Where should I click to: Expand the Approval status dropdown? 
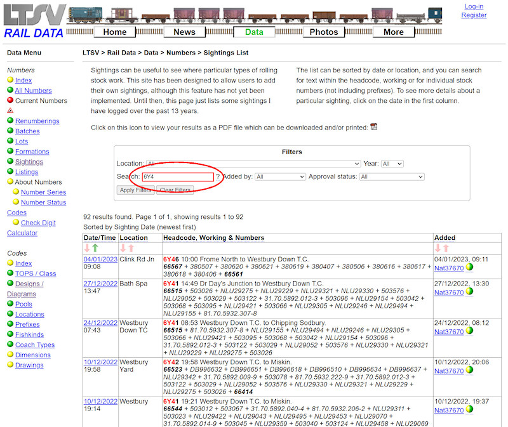tap(392, 176)
